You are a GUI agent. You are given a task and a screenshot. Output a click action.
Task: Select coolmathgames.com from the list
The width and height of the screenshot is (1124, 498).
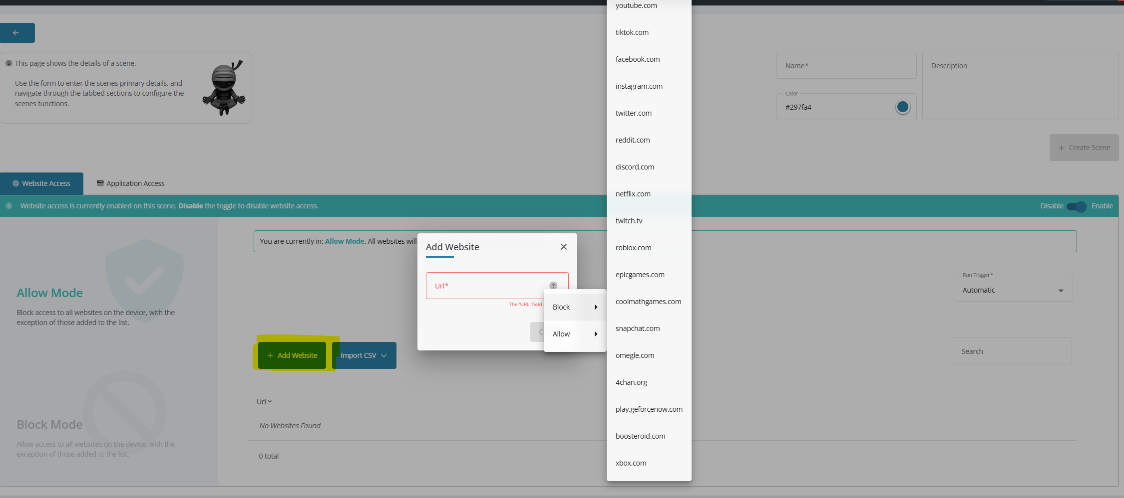pyautogui.click(x=649, y=302)
